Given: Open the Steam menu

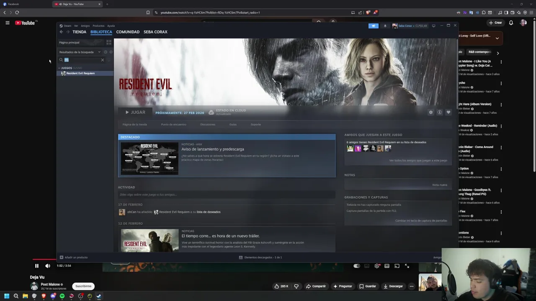Looking at the screenshot, I should point(67,26).
